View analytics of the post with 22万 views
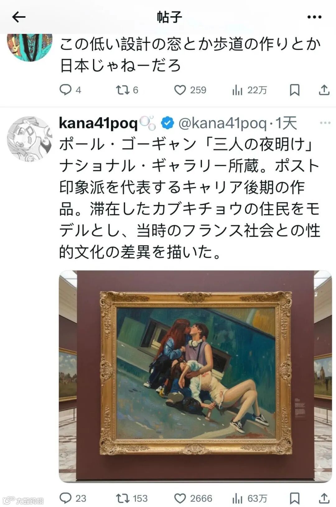Image resolution: width=336 pixels, height=507 pixels. pyautogui.click(x=249, y=90)
